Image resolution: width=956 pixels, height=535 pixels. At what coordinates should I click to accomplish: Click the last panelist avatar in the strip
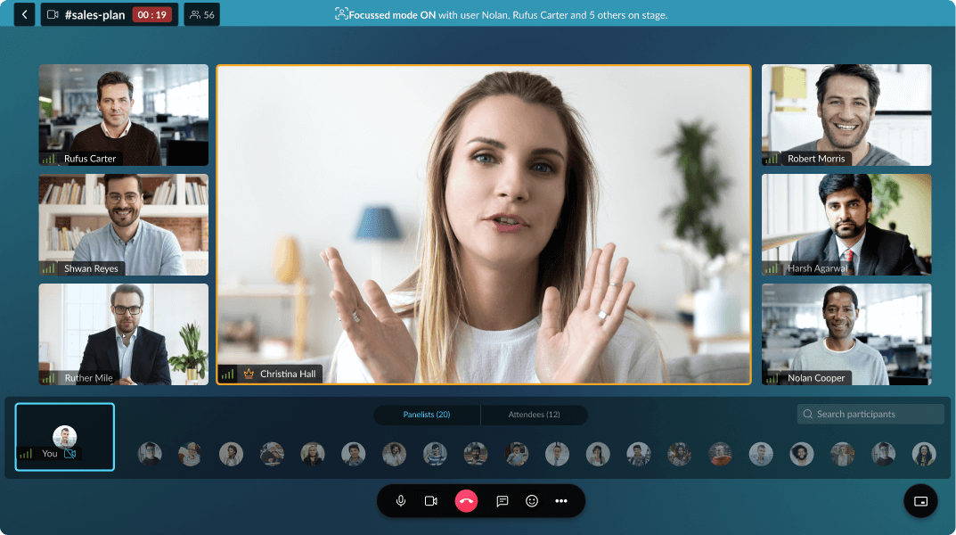(924, 454)
